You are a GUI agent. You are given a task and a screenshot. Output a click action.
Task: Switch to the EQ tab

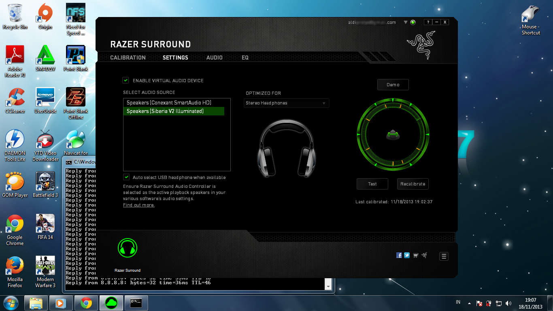(x=245, y=58)
